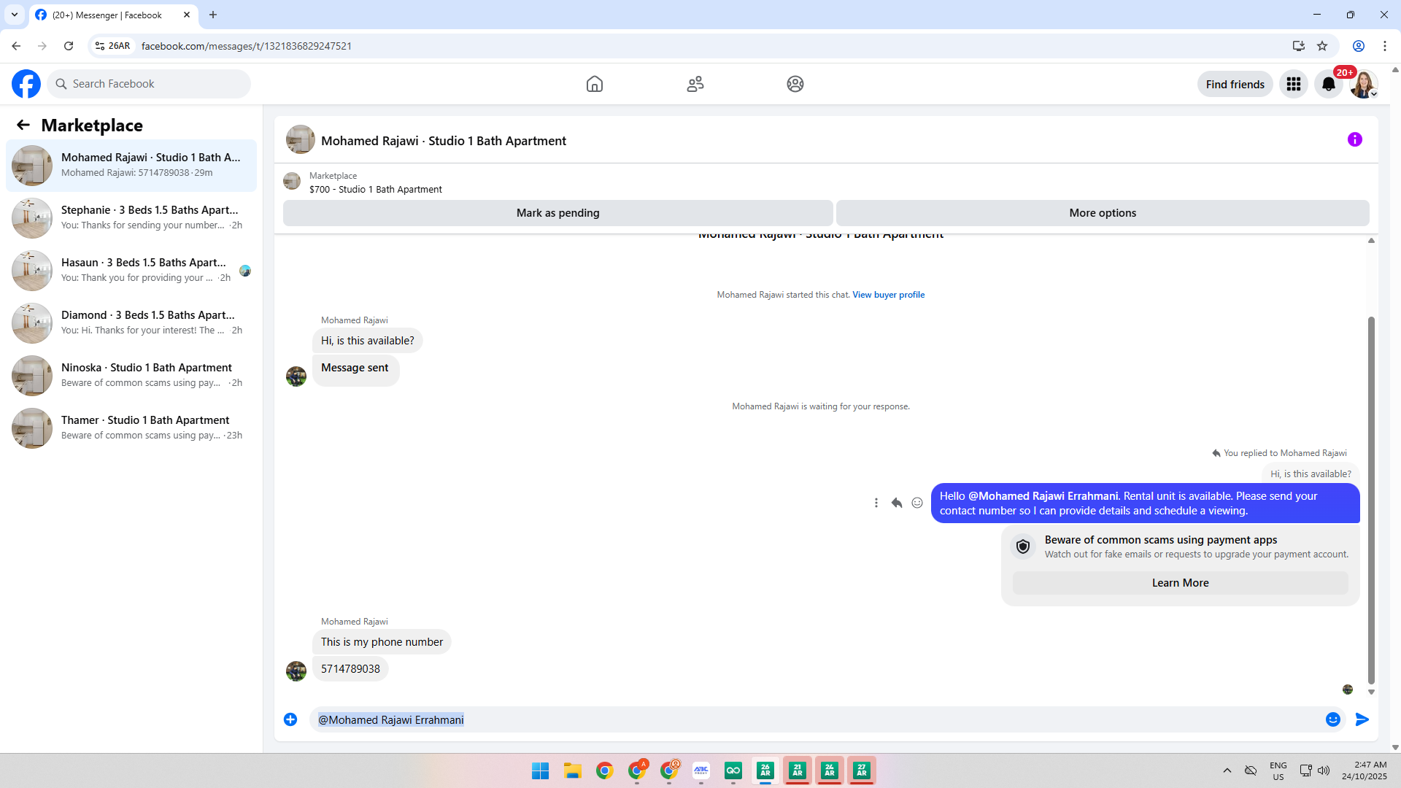1401x788 pixels.
Task: Open the emoji picker in message box
Action: point(1333,719)
